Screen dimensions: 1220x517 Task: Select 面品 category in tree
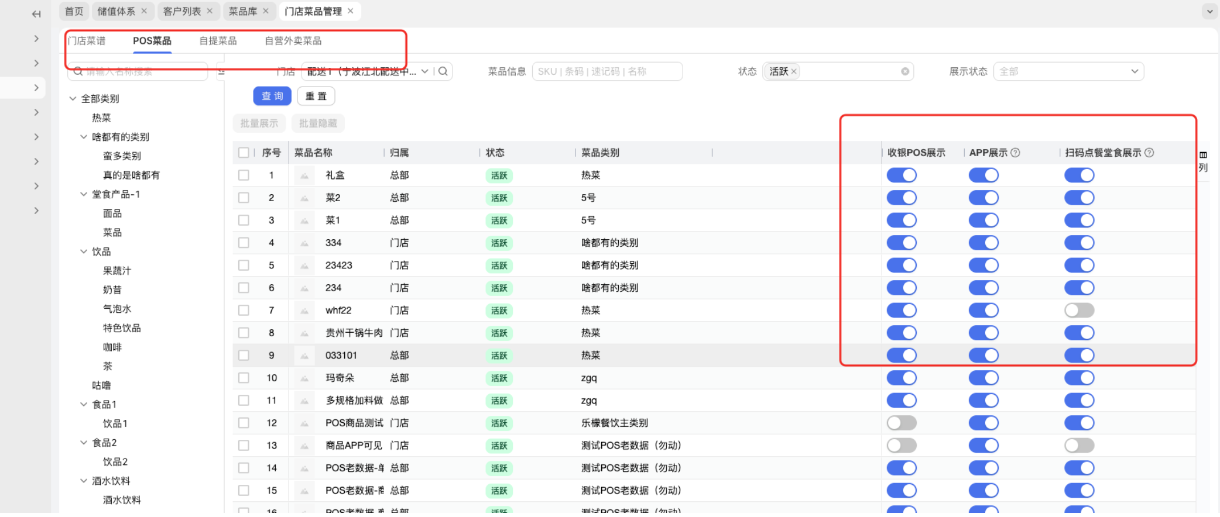pyautogui.click(x=112, y=213)
